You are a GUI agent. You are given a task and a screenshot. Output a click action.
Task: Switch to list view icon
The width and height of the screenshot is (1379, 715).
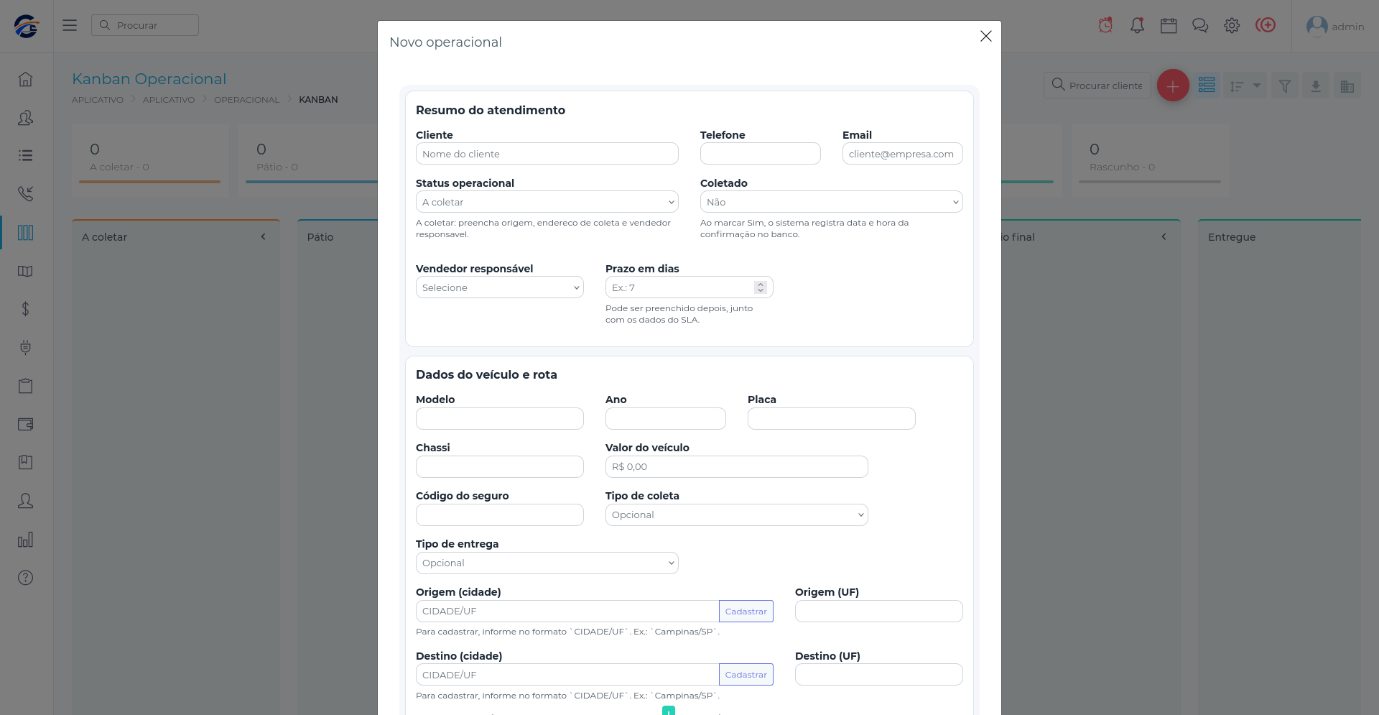click(1207, 86)
